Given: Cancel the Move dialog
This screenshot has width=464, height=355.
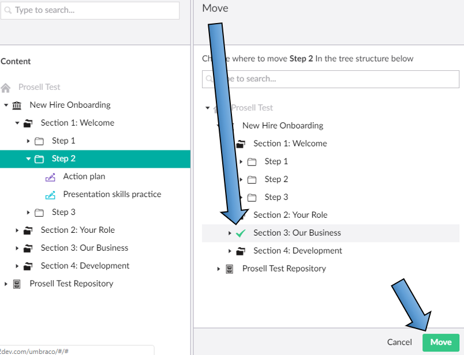Looking at the screenshot, I should coord(399,342).
